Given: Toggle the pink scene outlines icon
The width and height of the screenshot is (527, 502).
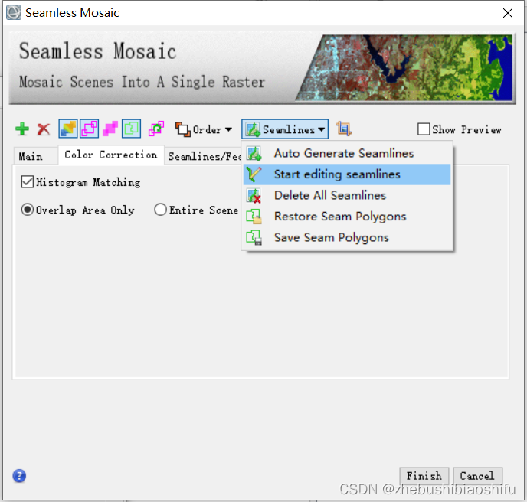Looking at the screenshot, I should click(89, 129).
